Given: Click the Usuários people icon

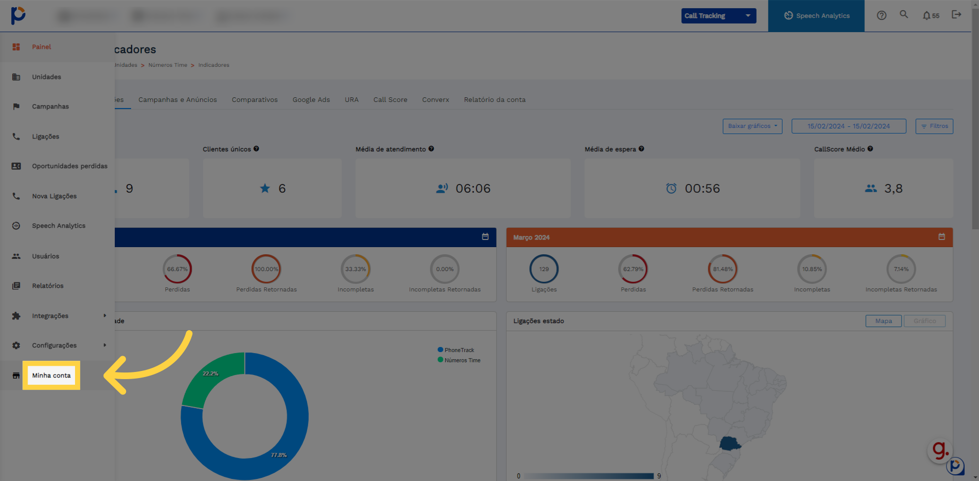Looking at the screenshot, I should (16, 256).
